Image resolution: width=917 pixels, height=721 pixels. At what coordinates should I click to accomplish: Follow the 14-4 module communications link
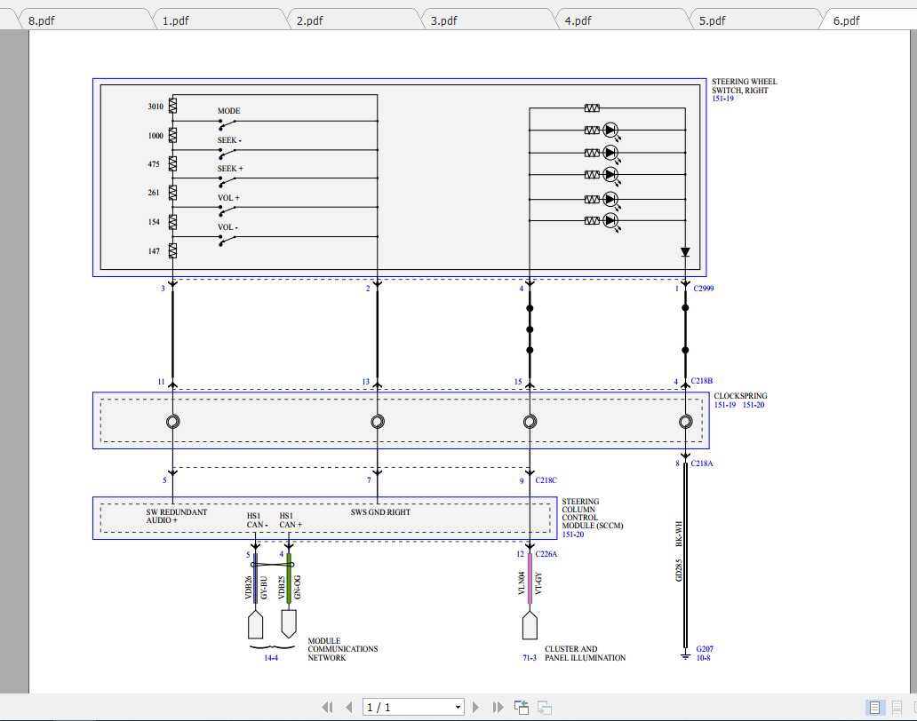tap(271, 658)
